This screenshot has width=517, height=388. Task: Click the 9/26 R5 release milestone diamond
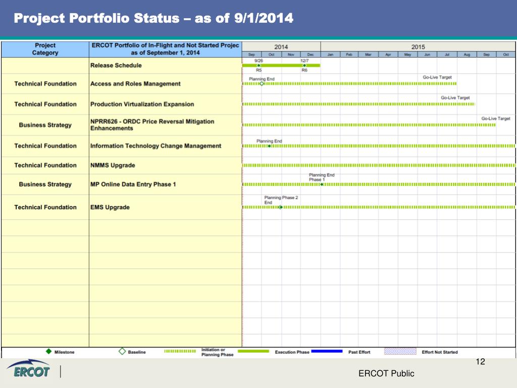pyautogui.click(x=258, y=65)
